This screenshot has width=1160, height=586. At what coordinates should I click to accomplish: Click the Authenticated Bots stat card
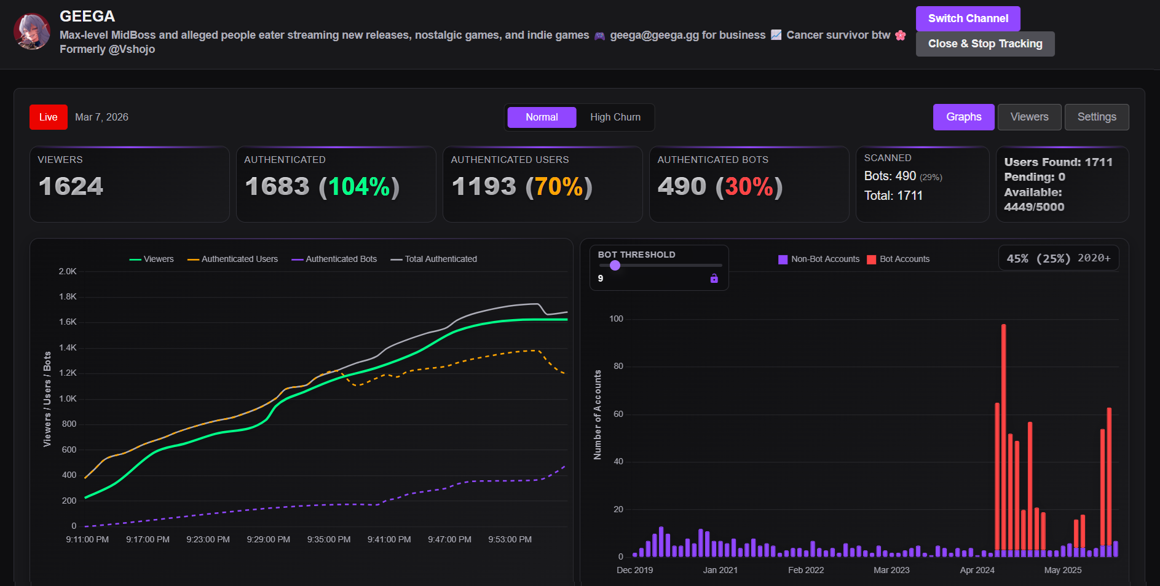pos(749,184)
